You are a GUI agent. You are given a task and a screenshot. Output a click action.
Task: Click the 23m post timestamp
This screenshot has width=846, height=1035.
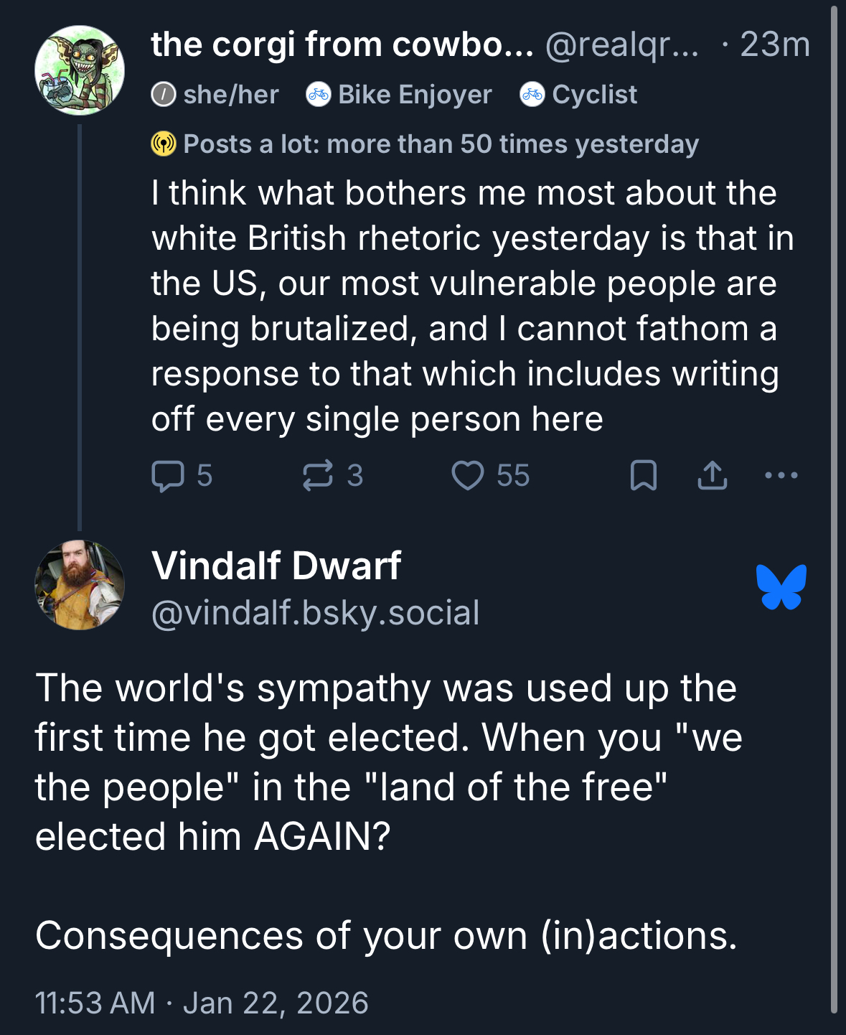click(774, 45)
